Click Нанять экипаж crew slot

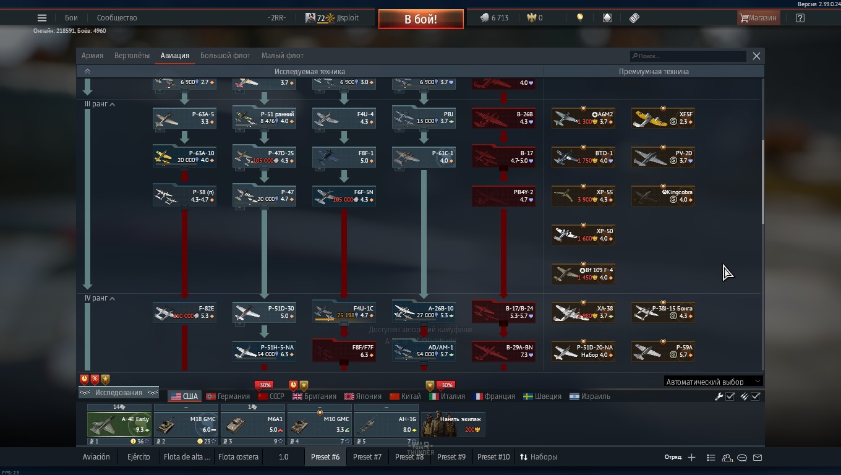tap(453, 424)
